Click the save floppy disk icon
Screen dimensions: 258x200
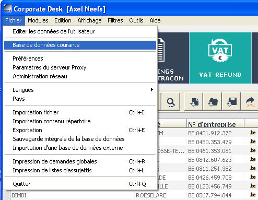(231, 102)
